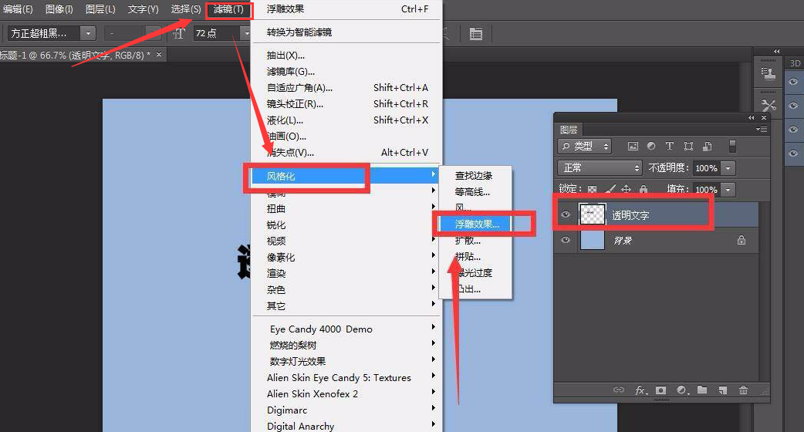804x432 pixels.
Task: Open the character panel toggle icon
Action: pos(476,34)
